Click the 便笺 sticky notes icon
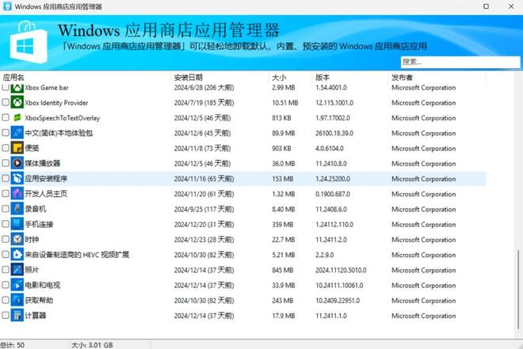The height and width of the screenshot is (349, 523). [x=17, y=148]
